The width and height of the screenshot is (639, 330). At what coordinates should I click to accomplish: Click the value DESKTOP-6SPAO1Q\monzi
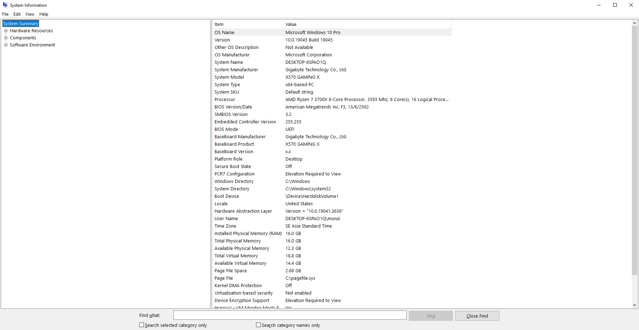pos(313,219)
